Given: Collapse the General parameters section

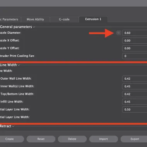Looking at the screenshot, I should pyautogui.click(x=34, y=27).
